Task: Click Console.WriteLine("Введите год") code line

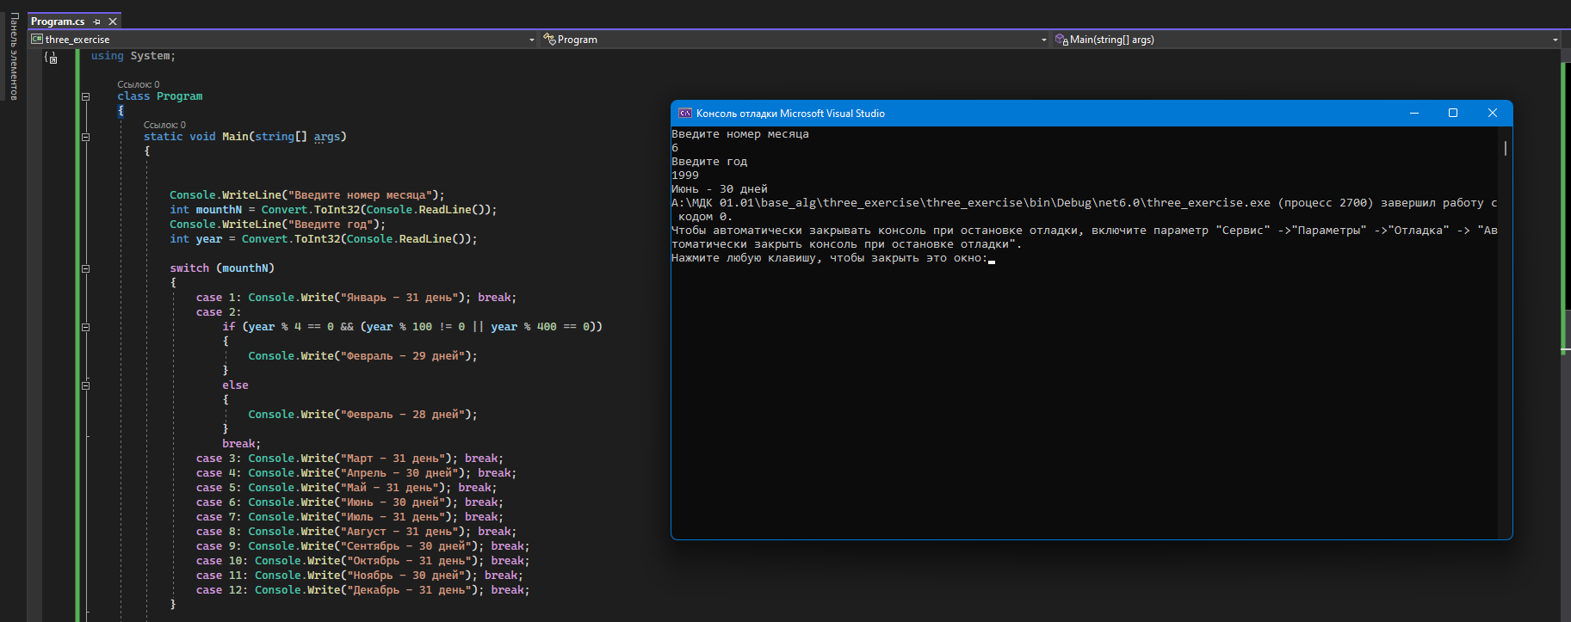Action: [277, 225]
